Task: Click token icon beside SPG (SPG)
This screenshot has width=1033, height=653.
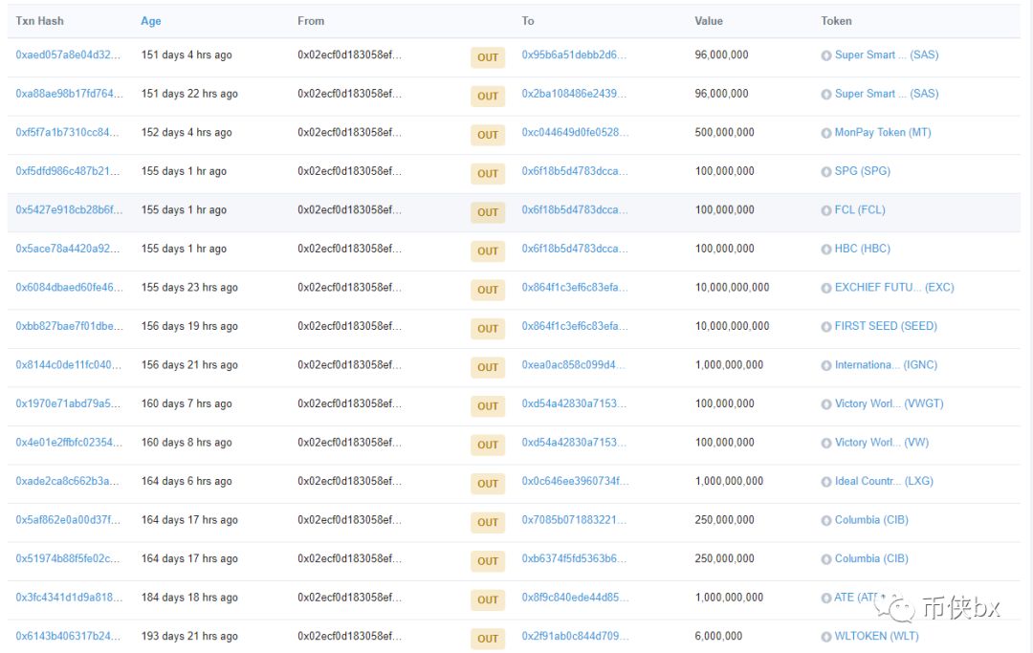Action: [826, 172]
